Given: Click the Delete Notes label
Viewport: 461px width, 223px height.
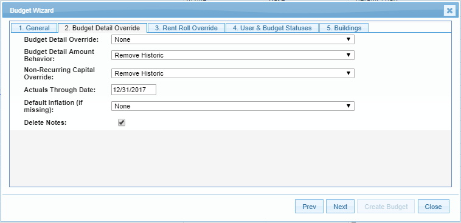Looking at the screenshot, I should [45, 123].
